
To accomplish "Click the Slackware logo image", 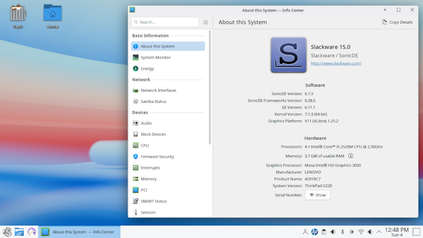I will point(288,55).
